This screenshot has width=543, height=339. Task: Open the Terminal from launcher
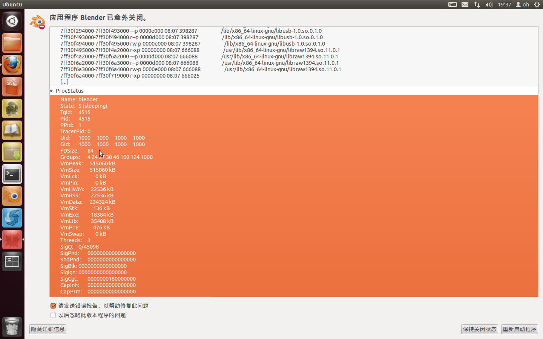pos(12,174)
